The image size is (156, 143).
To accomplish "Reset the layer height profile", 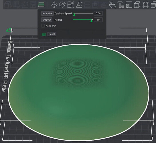I will tap(52, 34).
